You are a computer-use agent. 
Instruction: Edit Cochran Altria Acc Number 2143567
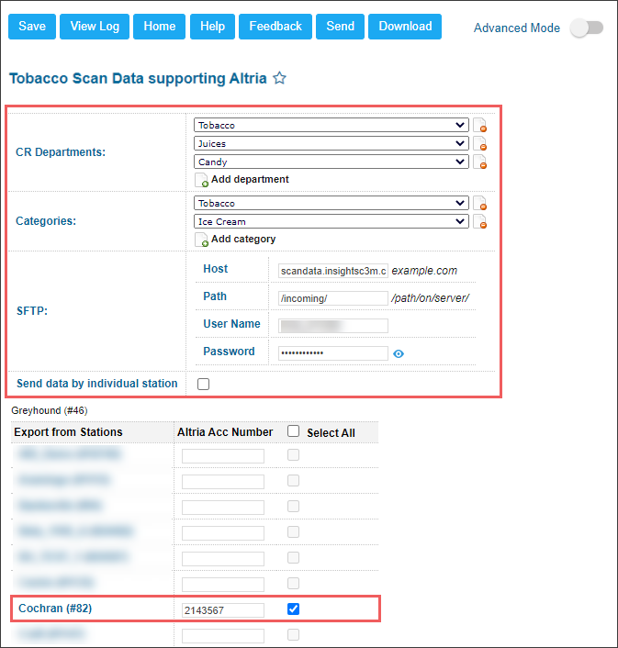[223, 610]
